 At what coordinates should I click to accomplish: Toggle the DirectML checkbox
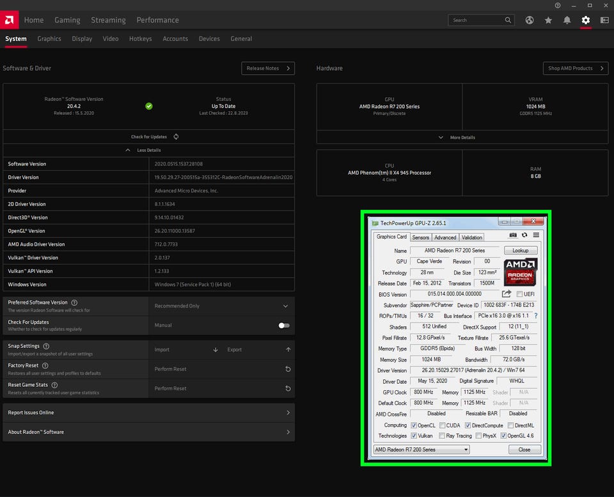pyautogui.click(x=510, y=425)
